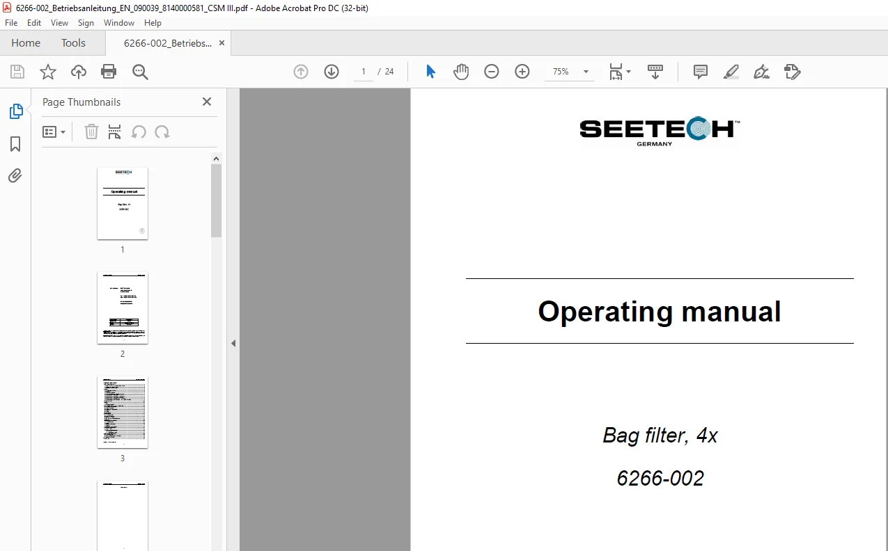Select page 3 thumbnail

(123, 412)
